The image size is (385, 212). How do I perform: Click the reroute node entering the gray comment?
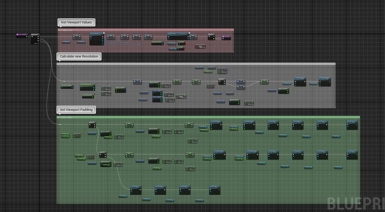(64, 81)
